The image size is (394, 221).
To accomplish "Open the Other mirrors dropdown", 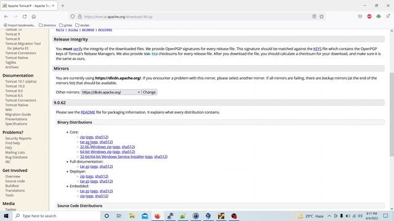I will pos(111,92).
